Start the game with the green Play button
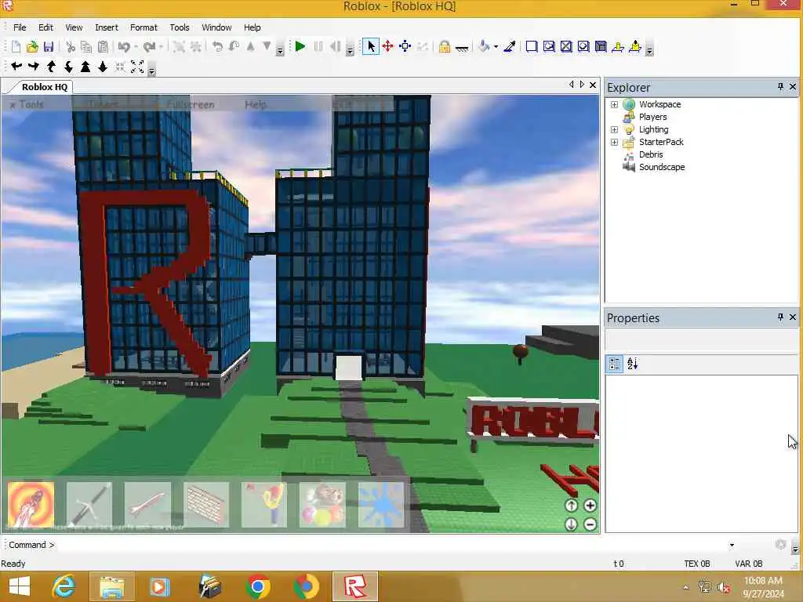 click(x=300, y=46)
